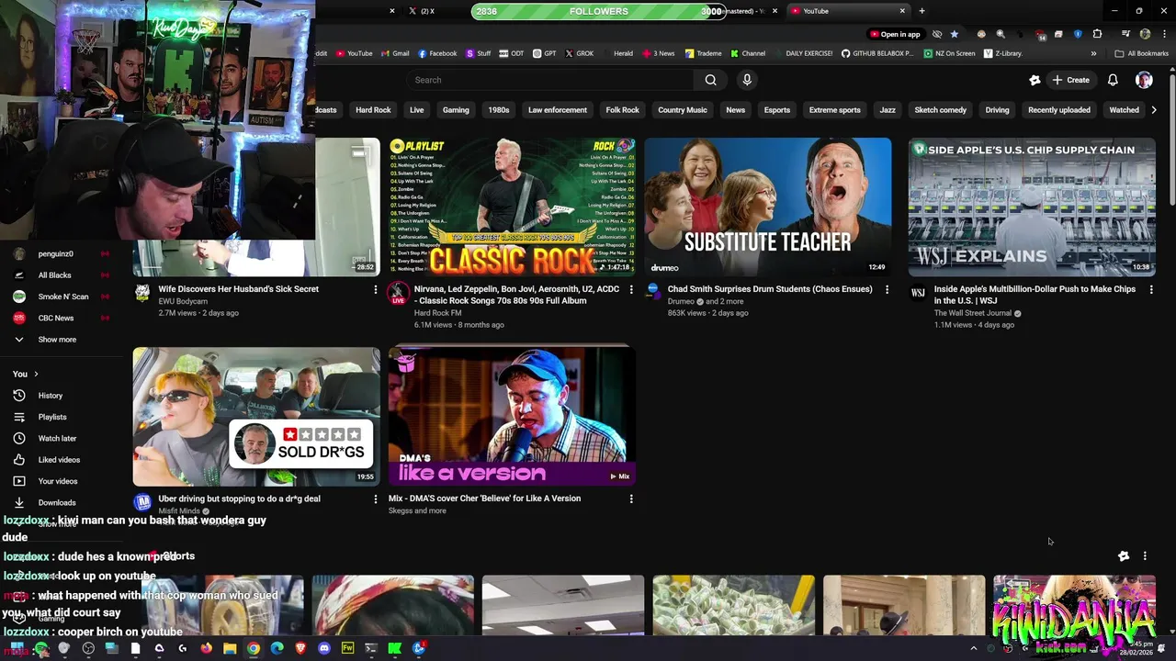Select the Hard Rock filter chip
This screenshot has height=661, width=1176.
(x=373, y=110)
